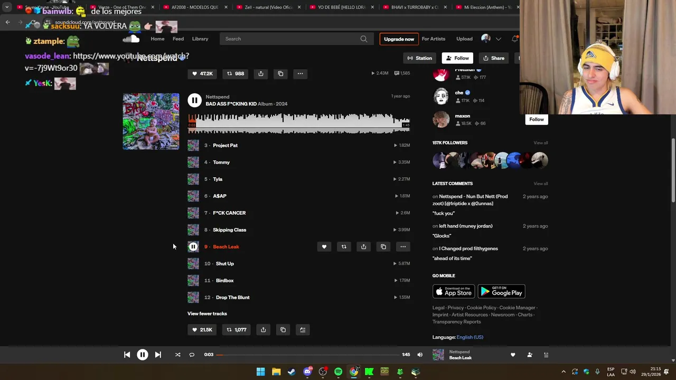This screenshot has width=676, height=380.
Task: Open Steam from the taskbar
Action: point(292,372)
